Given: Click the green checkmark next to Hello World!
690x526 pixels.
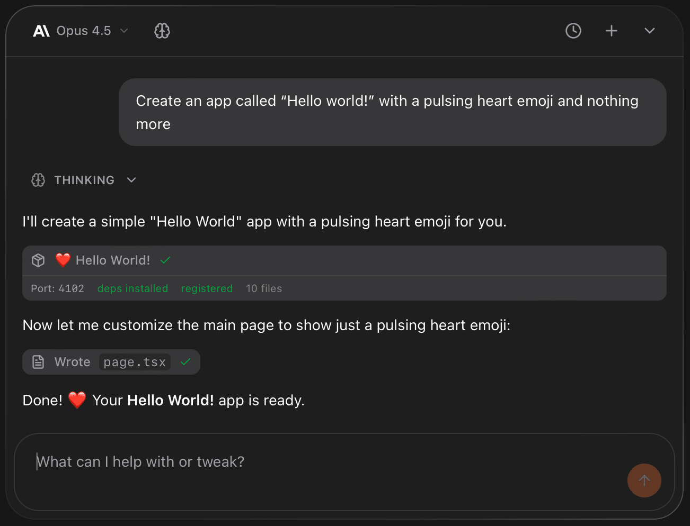Looking at the screenshot, I should point(165,260).
